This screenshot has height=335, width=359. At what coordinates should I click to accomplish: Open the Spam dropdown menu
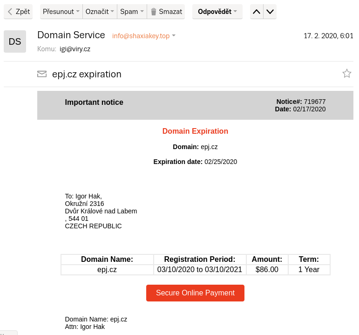tap(132, 12)
